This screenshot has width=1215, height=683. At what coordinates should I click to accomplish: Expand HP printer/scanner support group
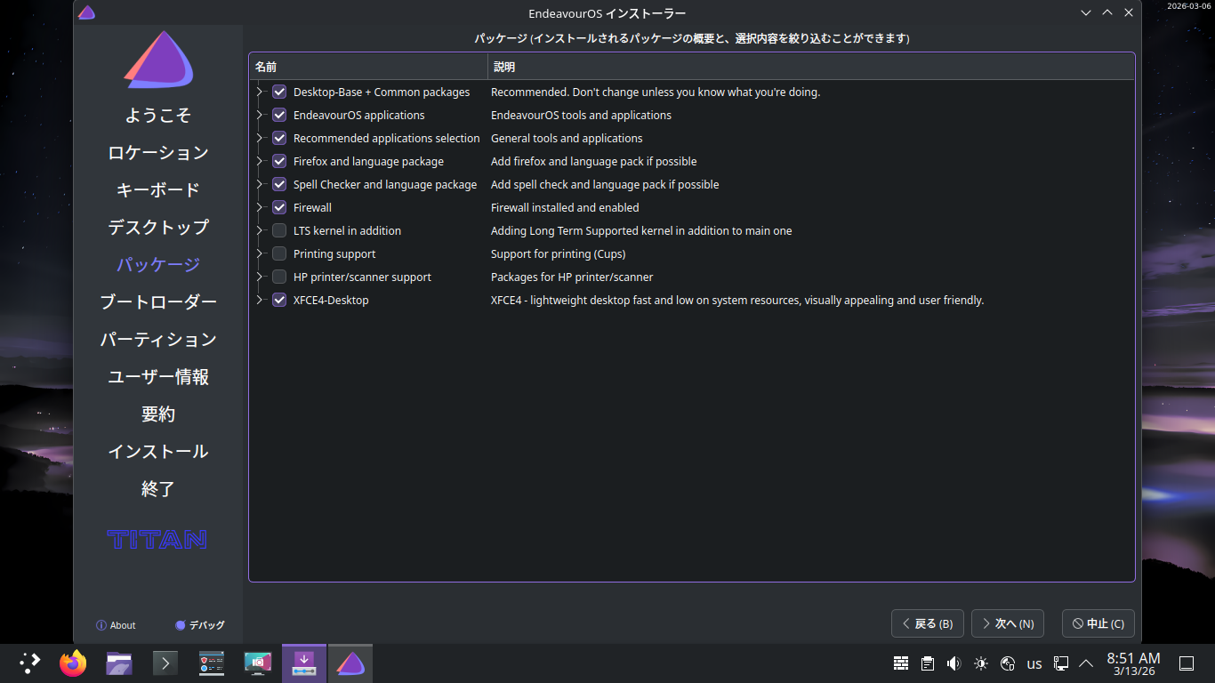tap(260, 277)
